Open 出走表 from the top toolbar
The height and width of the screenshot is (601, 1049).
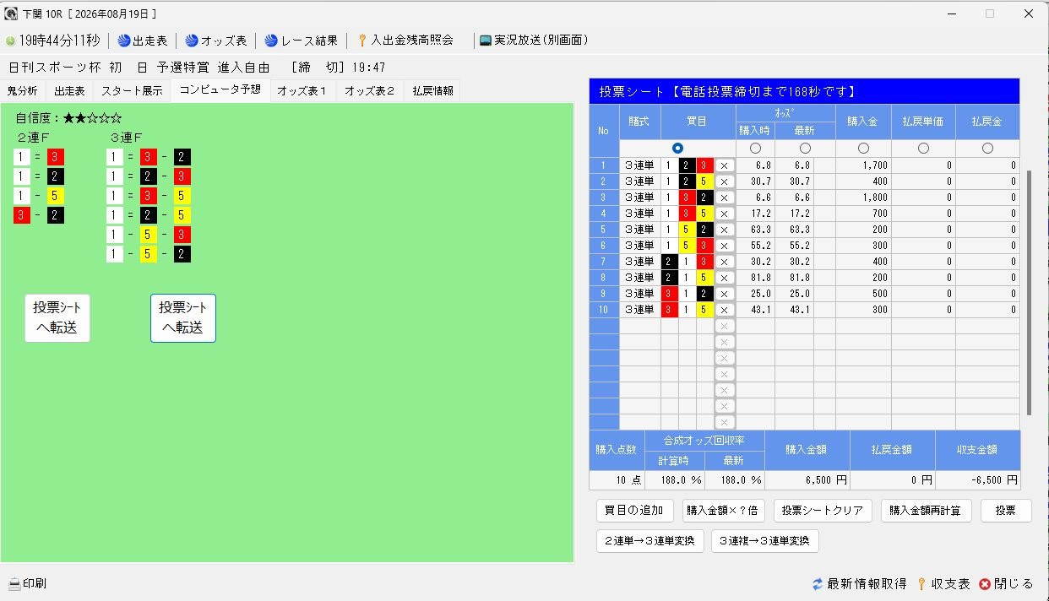pos(142,40)
